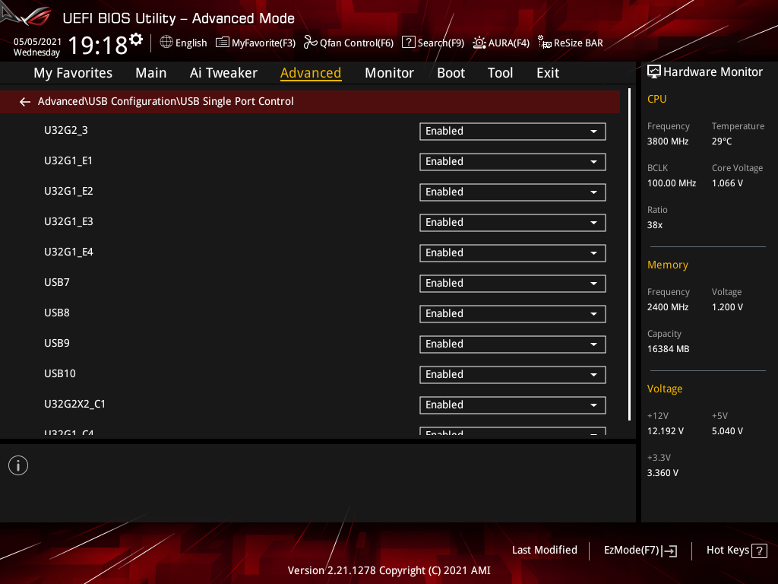Click the Qfan Control fan icon

(310, 43)
